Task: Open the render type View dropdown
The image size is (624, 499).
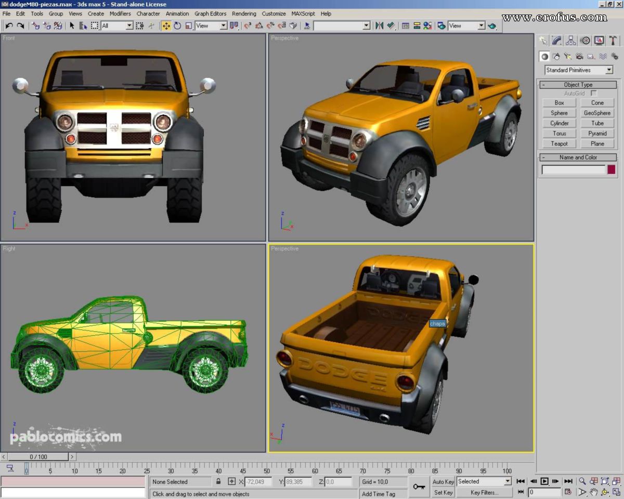Action: pyautogui.click(x=467, y=25)
